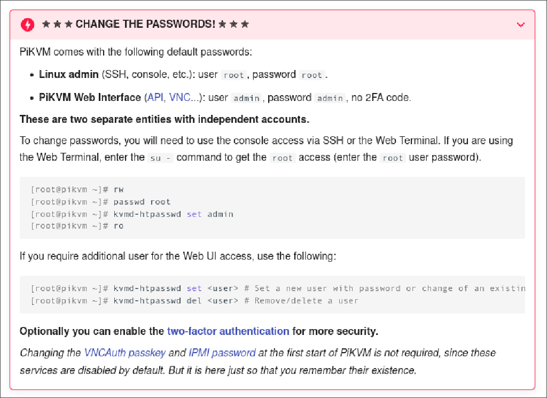
Task: Open the VNCAuth passkey link
Action: 125,353
